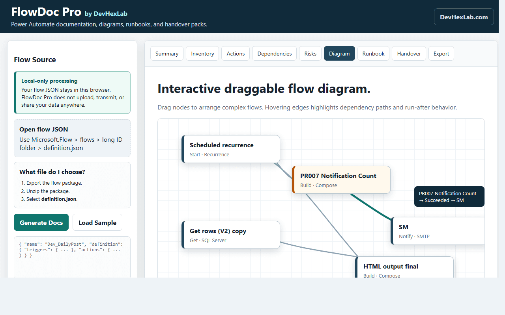Click the 'by DevHexLab' header text

click(x=106, y=14)
